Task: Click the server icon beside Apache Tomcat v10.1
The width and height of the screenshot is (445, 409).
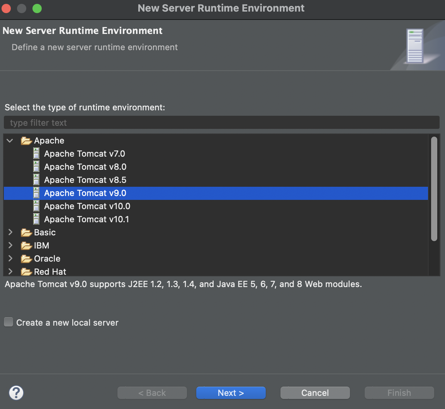Action: click(x=36, y=219)
